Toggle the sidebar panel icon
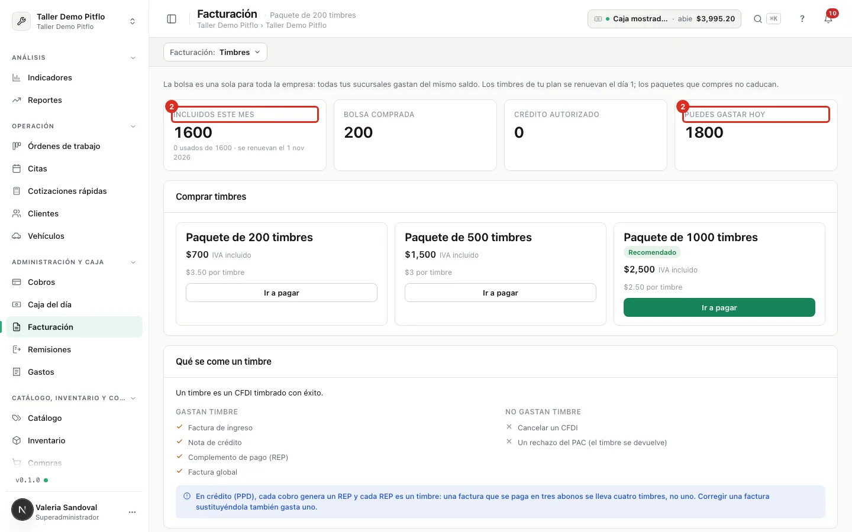The width and height of the screenshot is (852, 532). pos(172,19)
